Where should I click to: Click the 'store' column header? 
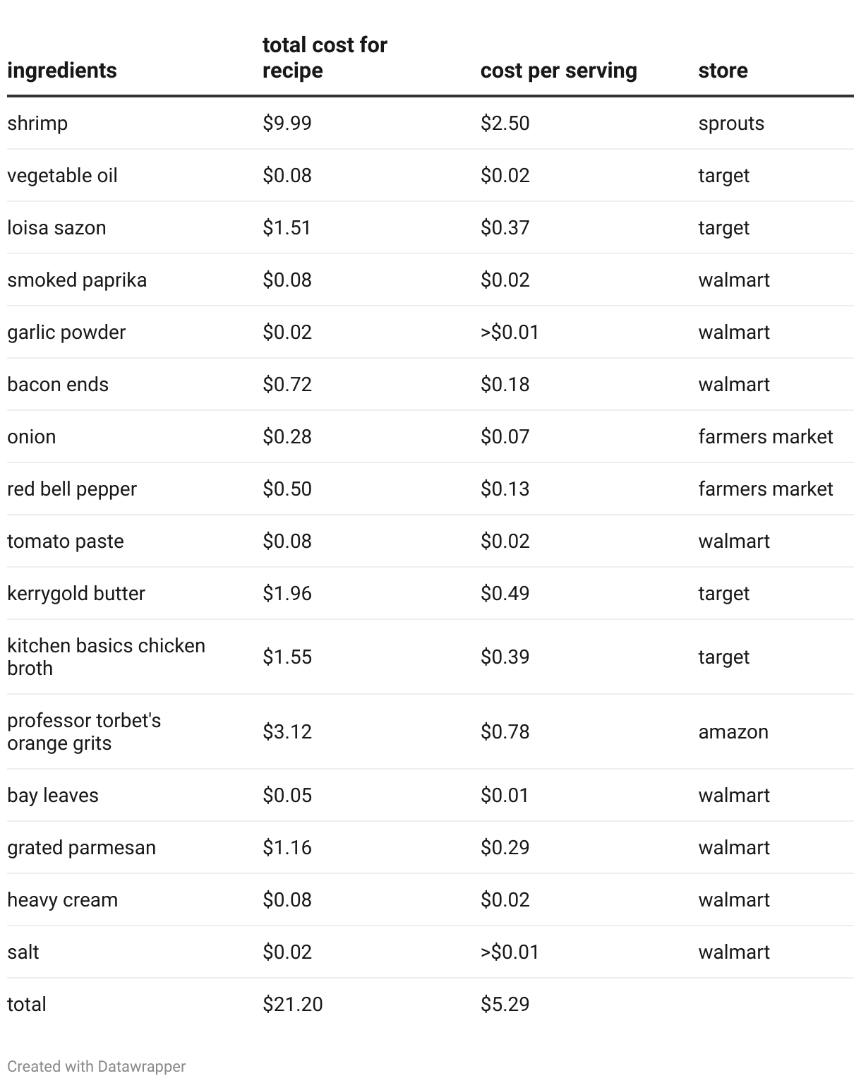[723, 71]
